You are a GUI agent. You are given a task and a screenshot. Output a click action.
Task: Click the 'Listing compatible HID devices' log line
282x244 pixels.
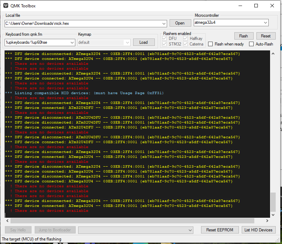click(84, 93)
